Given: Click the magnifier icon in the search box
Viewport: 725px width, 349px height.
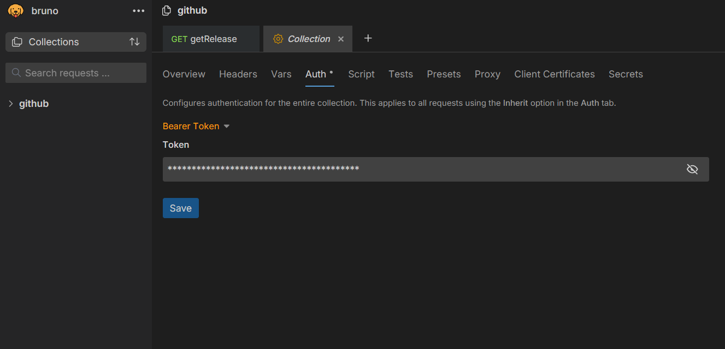Looking at the screenshot, I should point(16,73).
